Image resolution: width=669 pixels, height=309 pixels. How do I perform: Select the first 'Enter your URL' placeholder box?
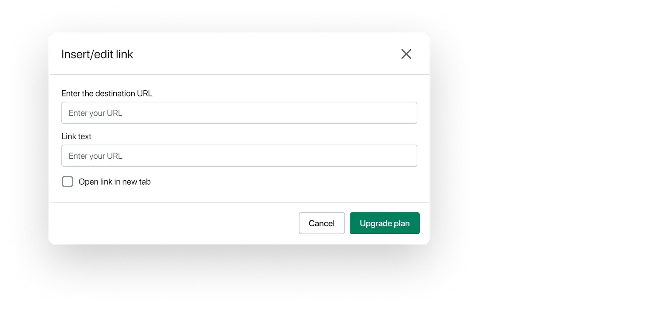239,113
